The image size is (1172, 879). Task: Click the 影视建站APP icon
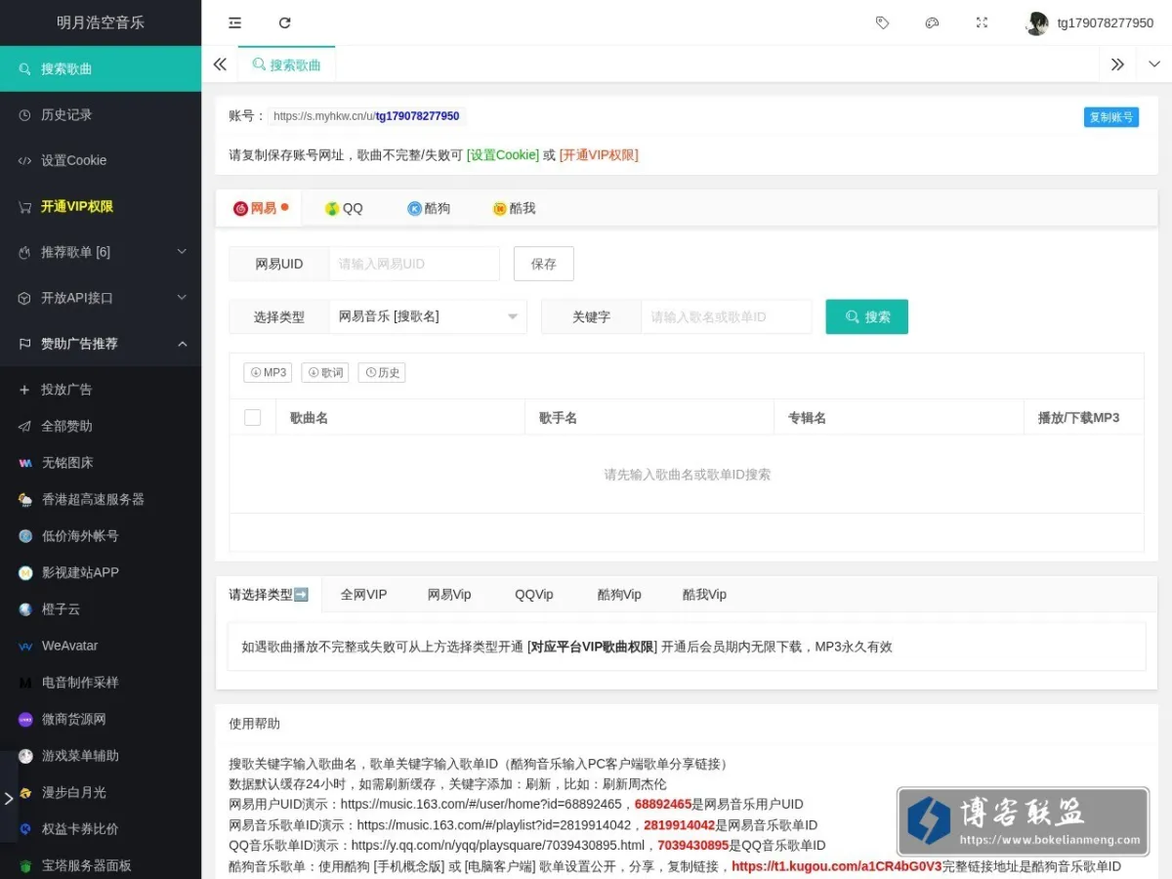pyautogui.click(x=25, y=572)
